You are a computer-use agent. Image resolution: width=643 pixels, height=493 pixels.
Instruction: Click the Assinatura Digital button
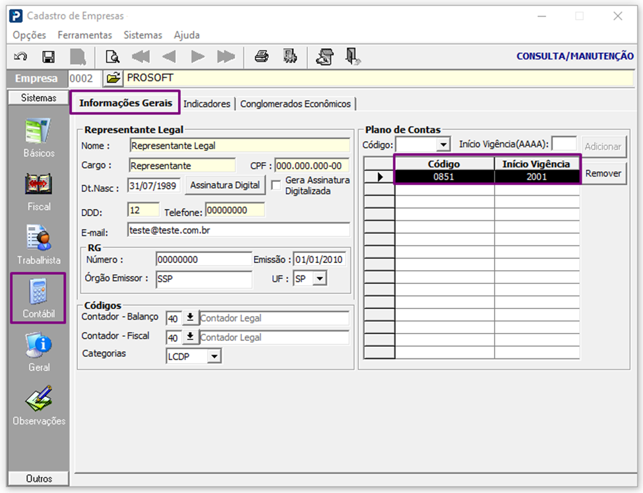[225, 185]
